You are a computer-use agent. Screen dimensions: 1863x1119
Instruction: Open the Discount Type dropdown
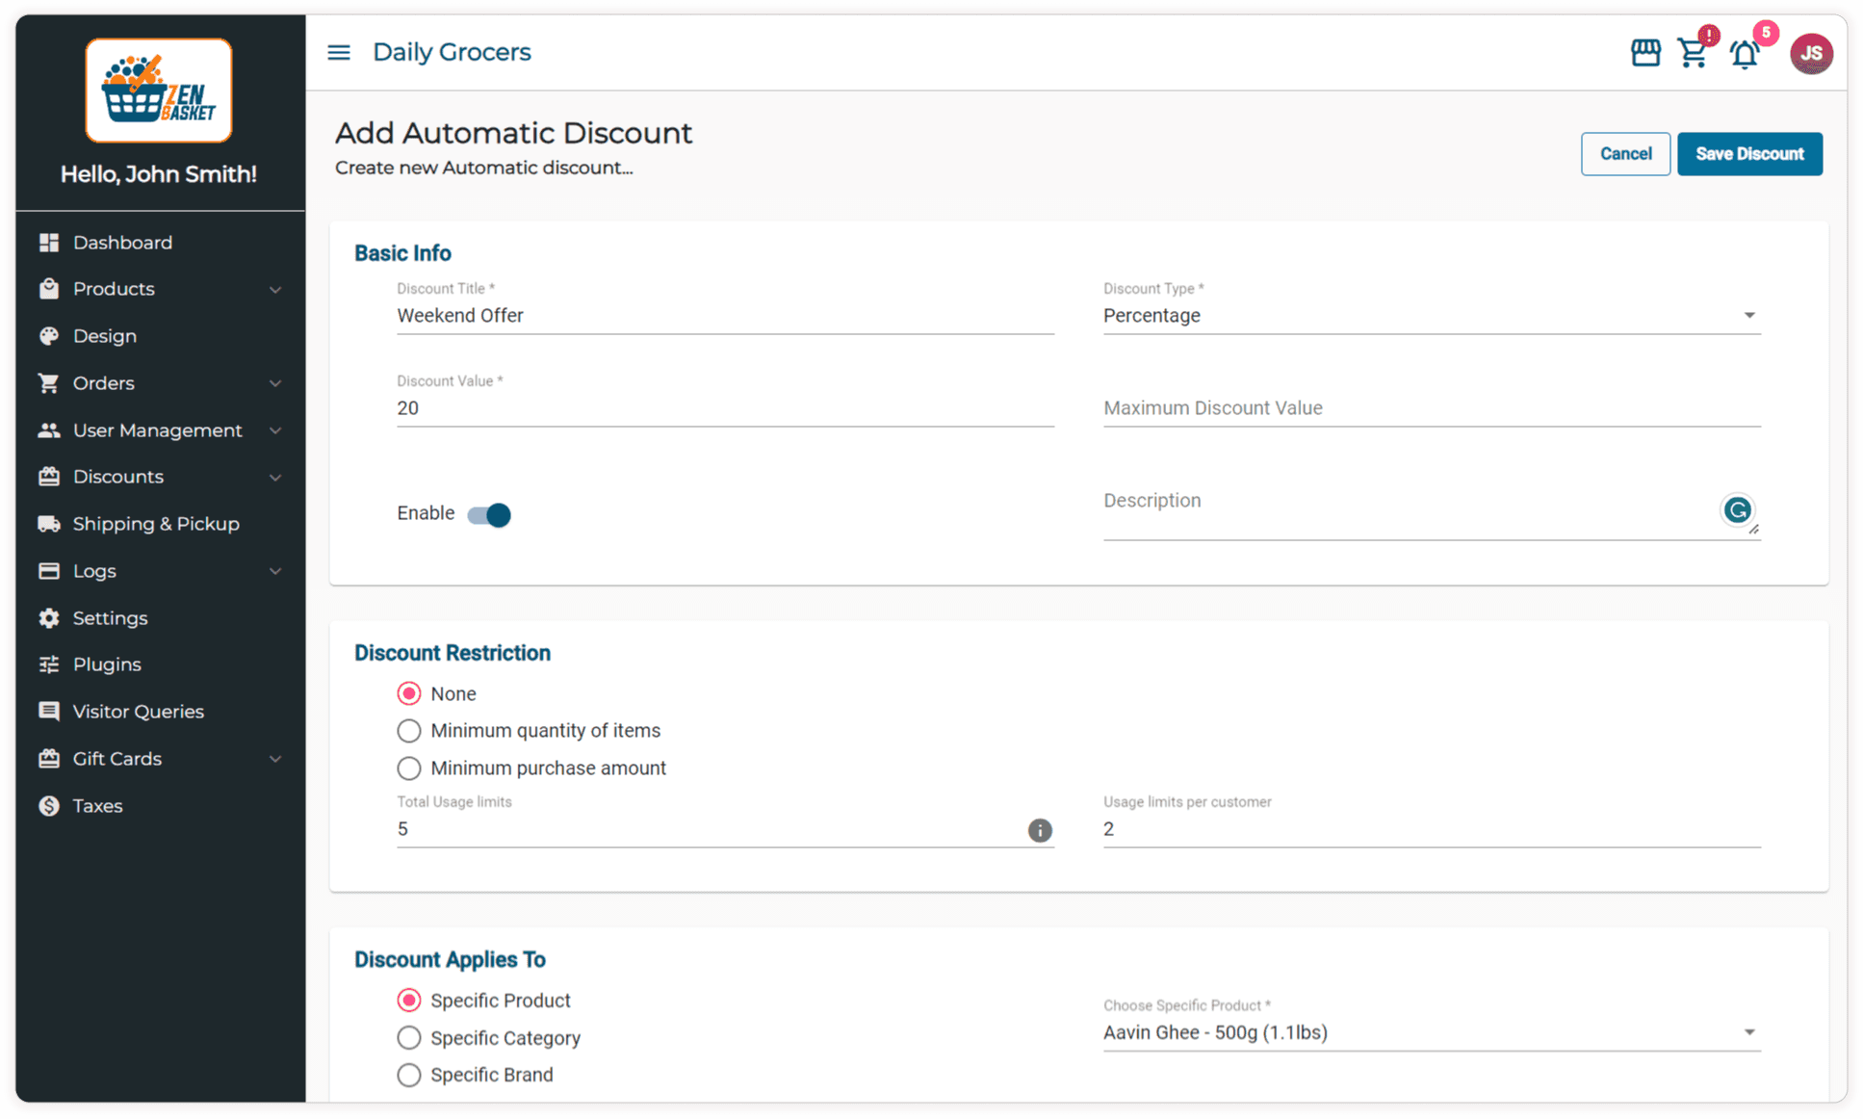[1431, 316]
